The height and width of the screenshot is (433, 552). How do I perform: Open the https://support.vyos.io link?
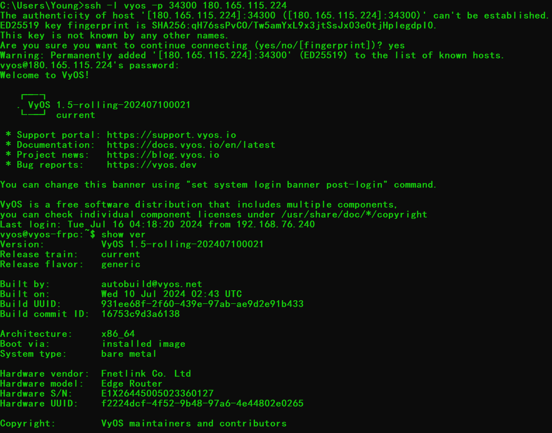(171, 135)
